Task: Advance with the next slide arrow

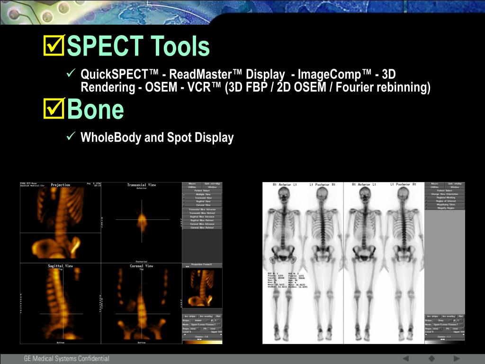Action: (457, 358)
